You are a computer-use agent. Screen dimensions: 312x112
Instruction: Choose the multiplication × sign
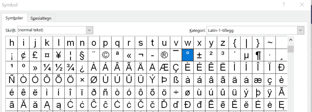pos(82,80)
